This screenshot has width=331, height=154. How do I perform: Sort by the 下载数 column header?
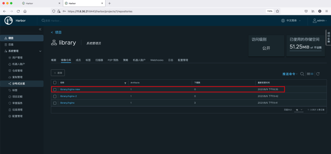(197, 83)
